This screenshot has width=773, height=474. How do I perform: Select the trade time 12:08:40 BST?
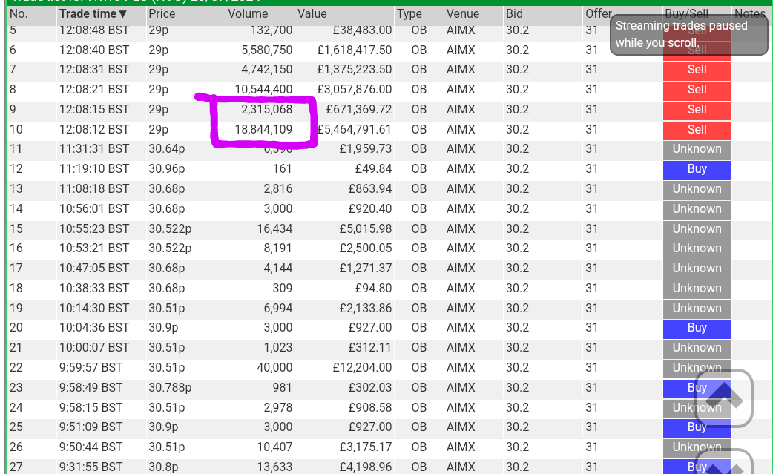94,50
